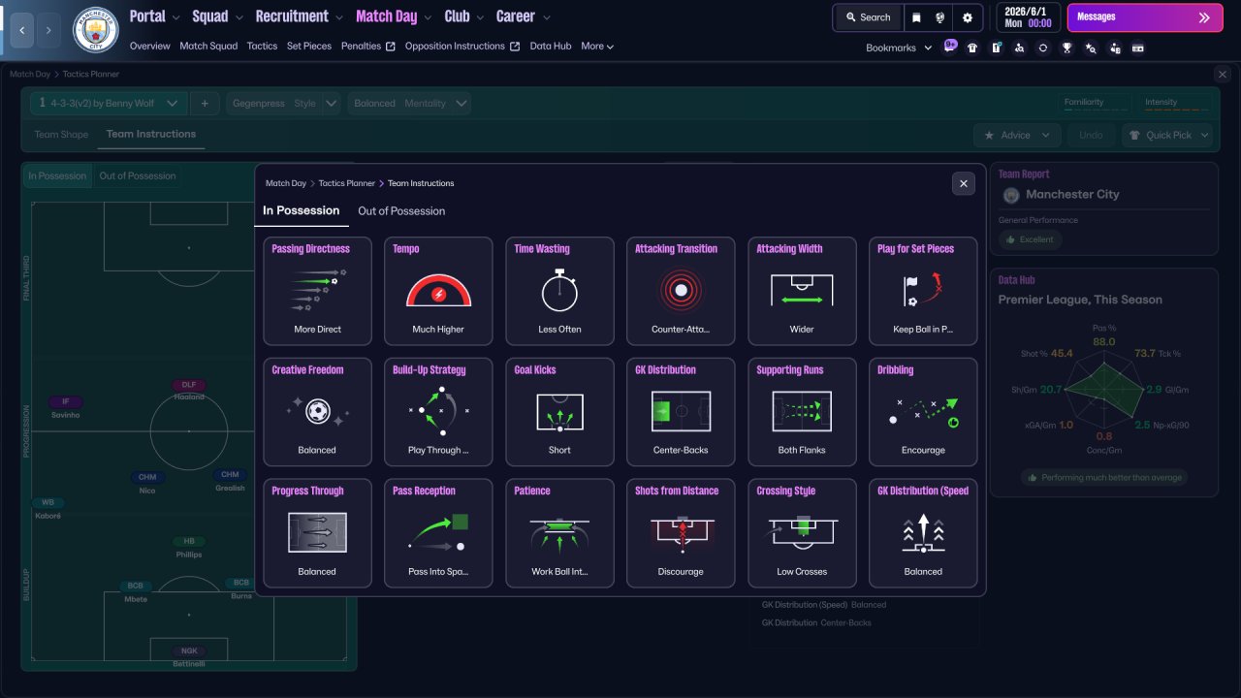Open the Progress Through tile

pyautogui.click(x=317, y=533)
